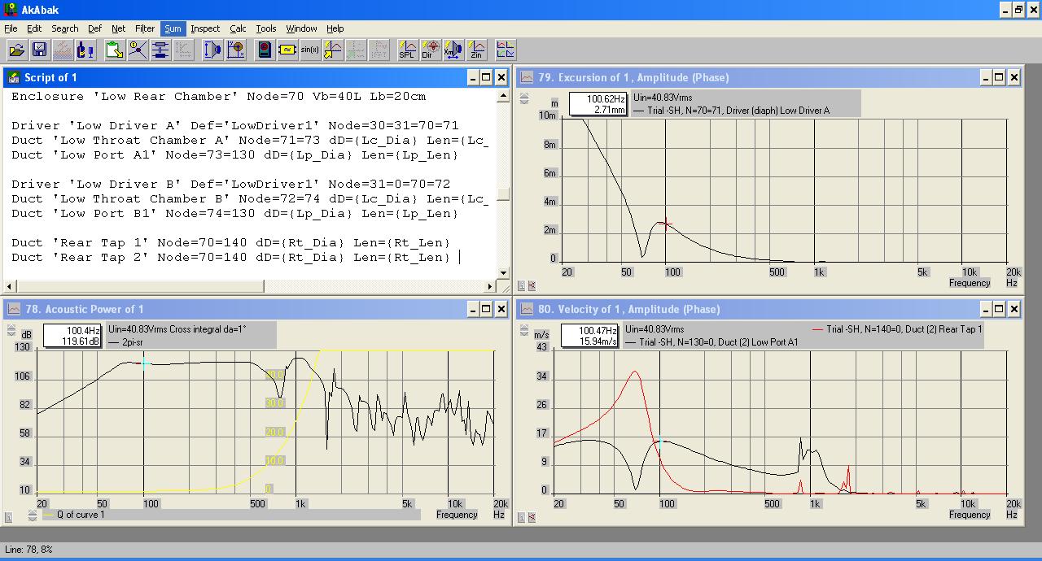1042x561 pixels.
Task: Click the Xm excursion toolbar icon
Action: coord(453,50)
